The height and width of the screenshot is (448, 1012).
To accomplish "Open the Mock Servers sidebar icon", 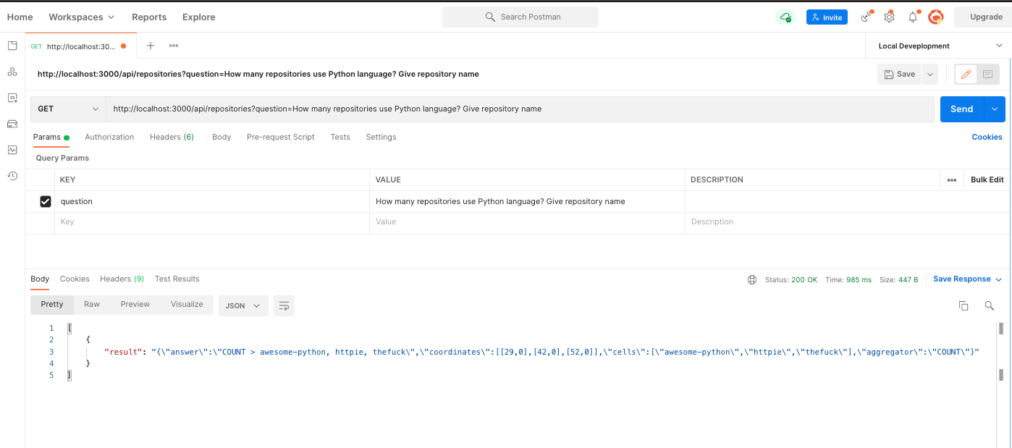I will coord(12,124).
